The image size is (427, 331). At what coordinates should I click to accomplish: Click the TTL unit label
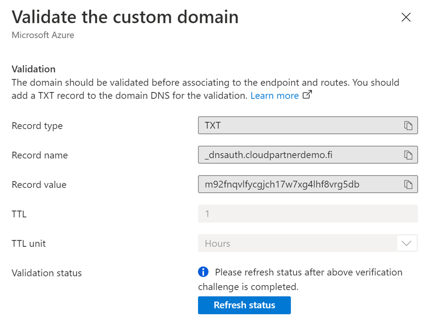[x=29, y=243]
